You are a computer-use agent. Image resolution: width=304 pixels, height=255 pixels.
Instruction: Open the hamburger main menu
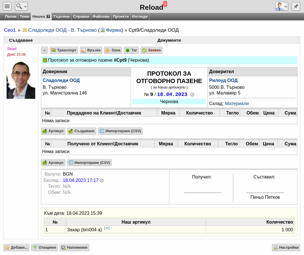[7, 6]
